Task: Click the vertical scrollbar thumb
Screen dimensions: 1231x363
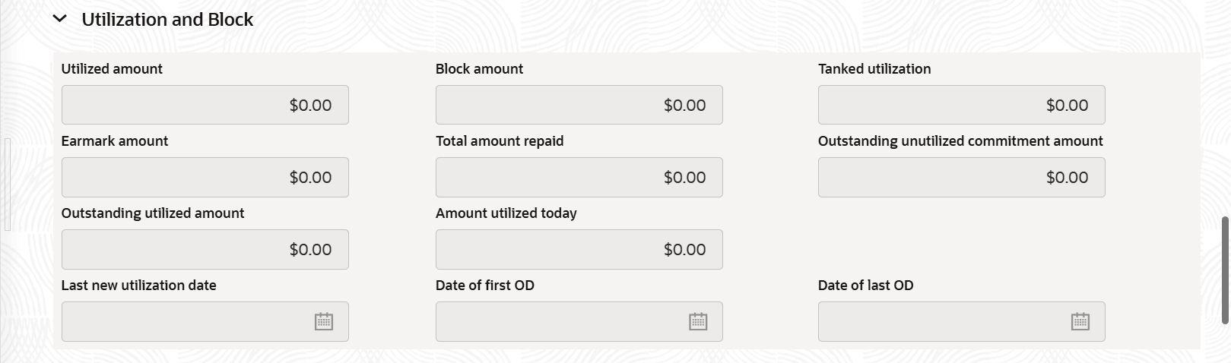Action: [1224, 270]
